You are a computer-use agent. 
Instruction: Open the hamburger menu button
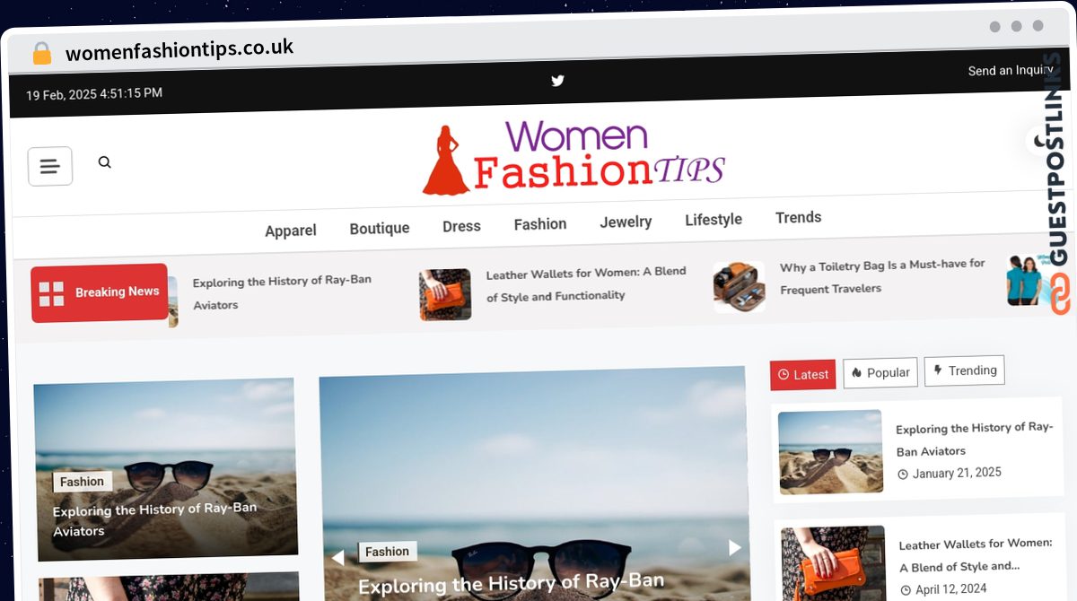click(x=50, y=166)
